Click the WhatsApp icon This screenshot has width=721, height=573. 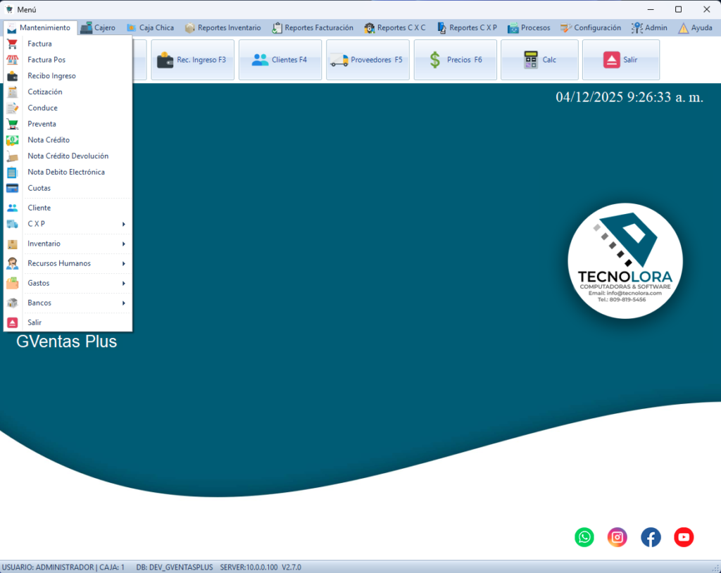coord(584,537)
